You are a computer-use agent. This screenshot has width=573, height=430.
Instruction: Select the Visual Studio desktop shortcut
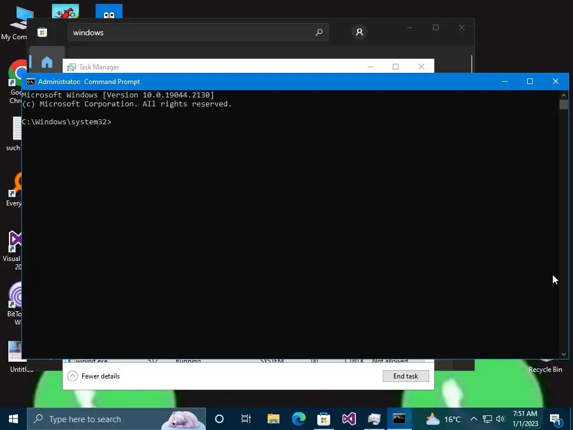pos(13,250)
